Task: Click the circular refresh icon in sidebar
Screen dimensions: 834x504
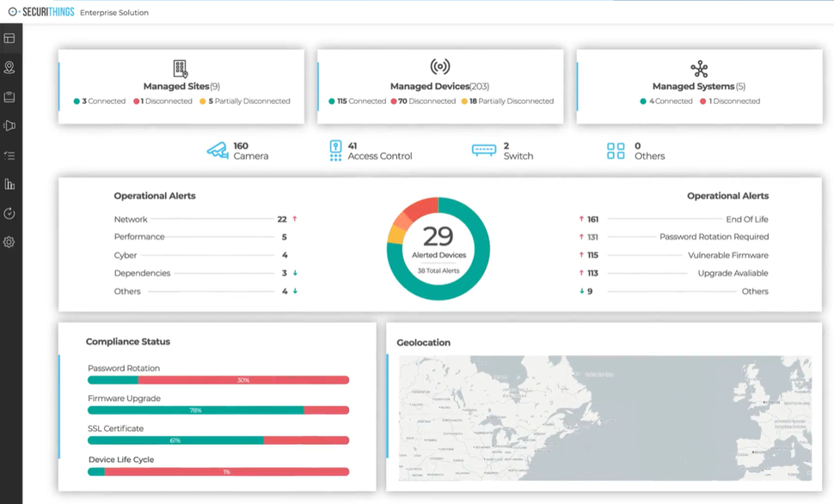Action: [9, 214]
